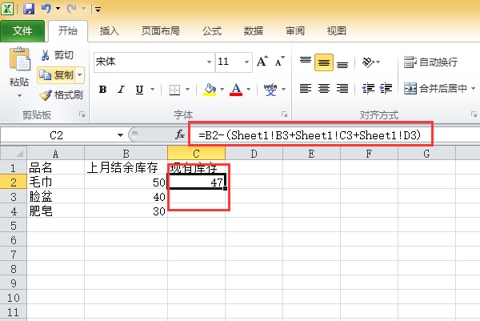Click the 格式刷 format painter
This screenshot has height=321, width=480.
point(62,95)
